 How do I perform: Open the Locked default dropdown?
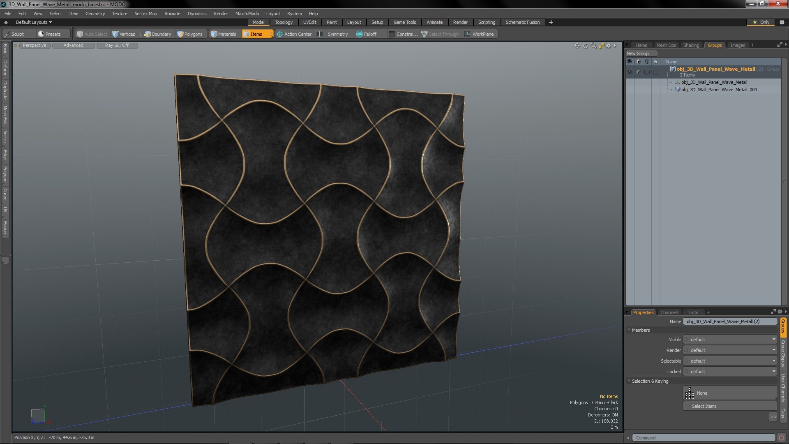[730, 372]
